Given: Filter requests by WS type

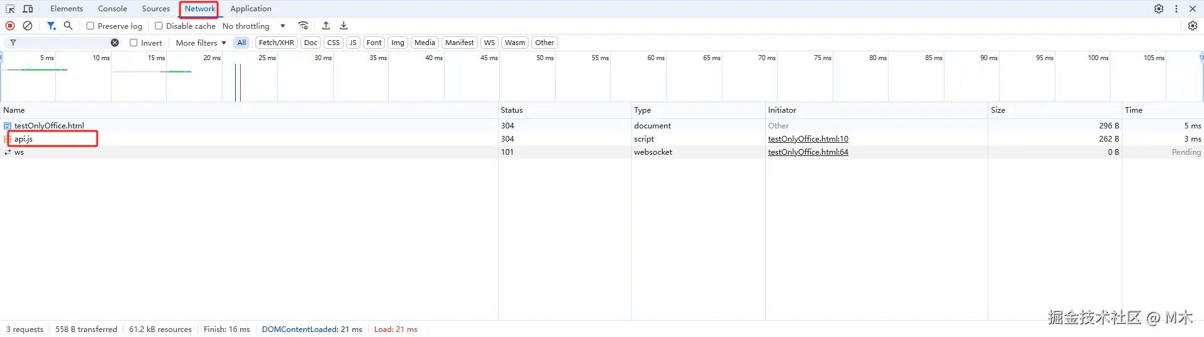Looking at the screenshot, I should point(490,43).
